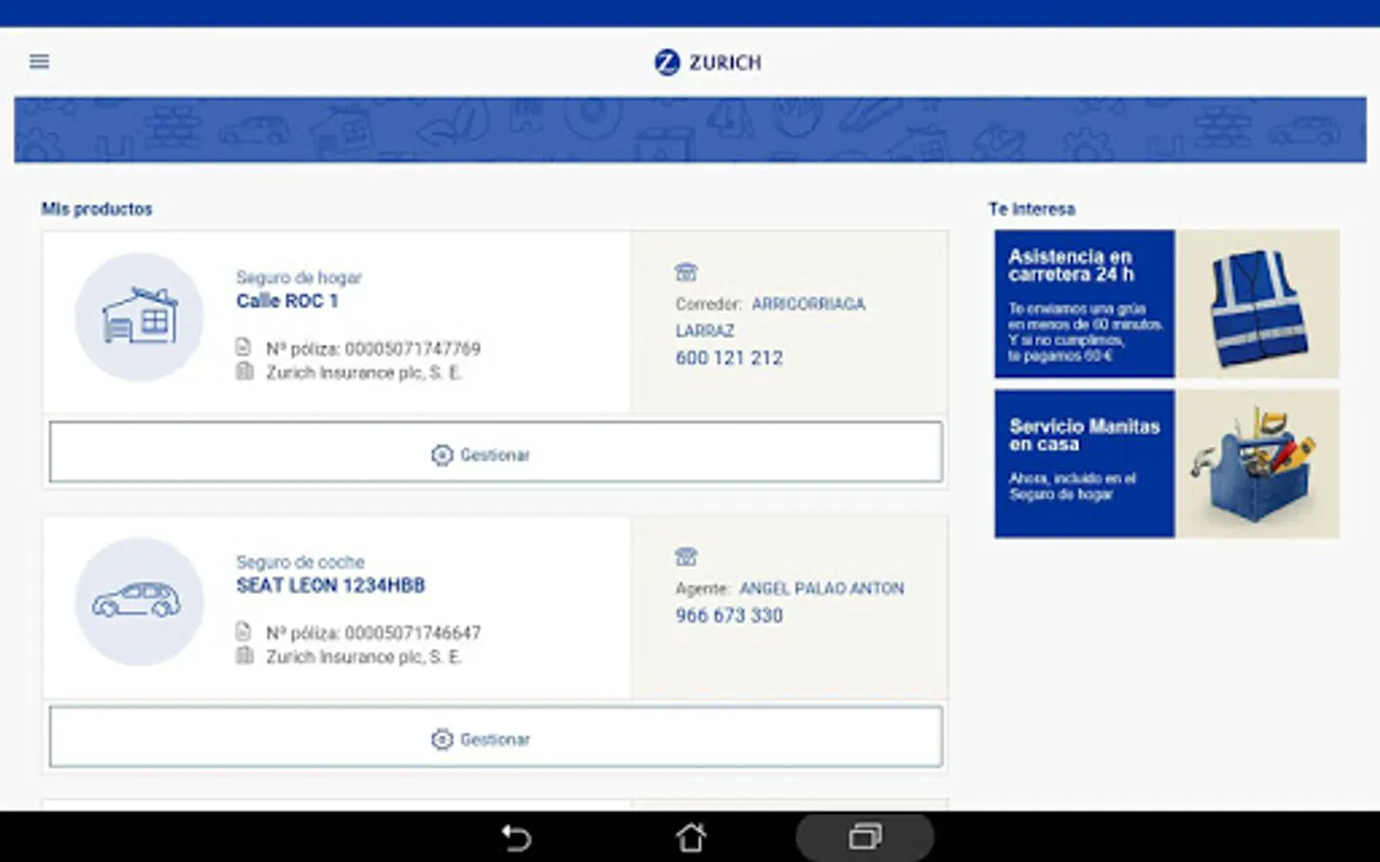Click Gestionar for SEAT LEON 1234HBB
This screenshot has height=862, width=1380.
(x=495, y=737)
